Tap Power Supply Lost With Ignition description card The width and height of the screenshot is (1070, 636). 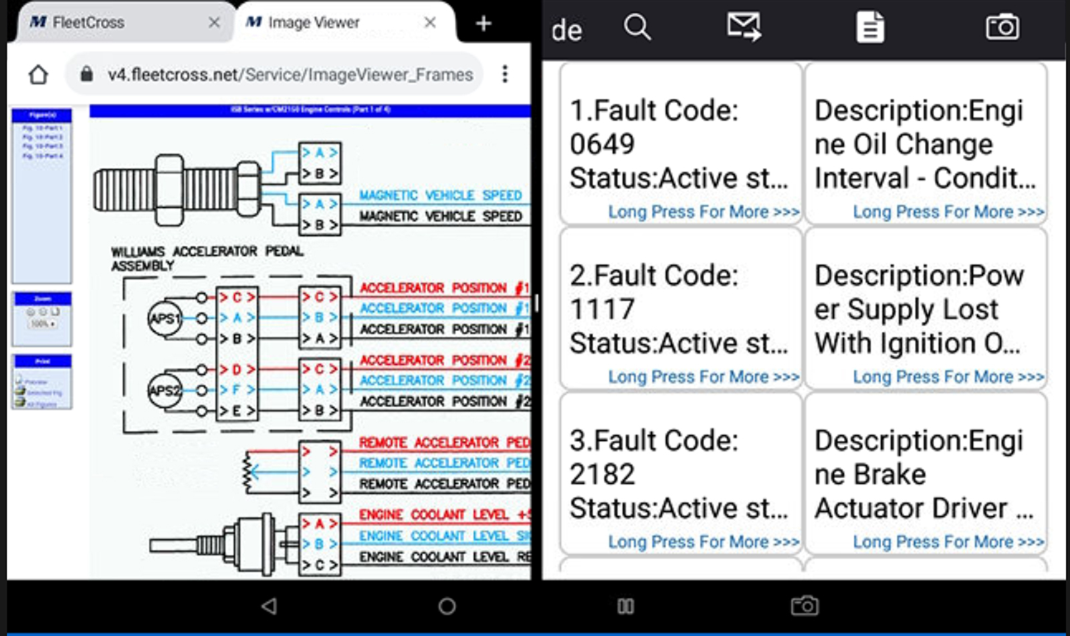coord(926,308)
